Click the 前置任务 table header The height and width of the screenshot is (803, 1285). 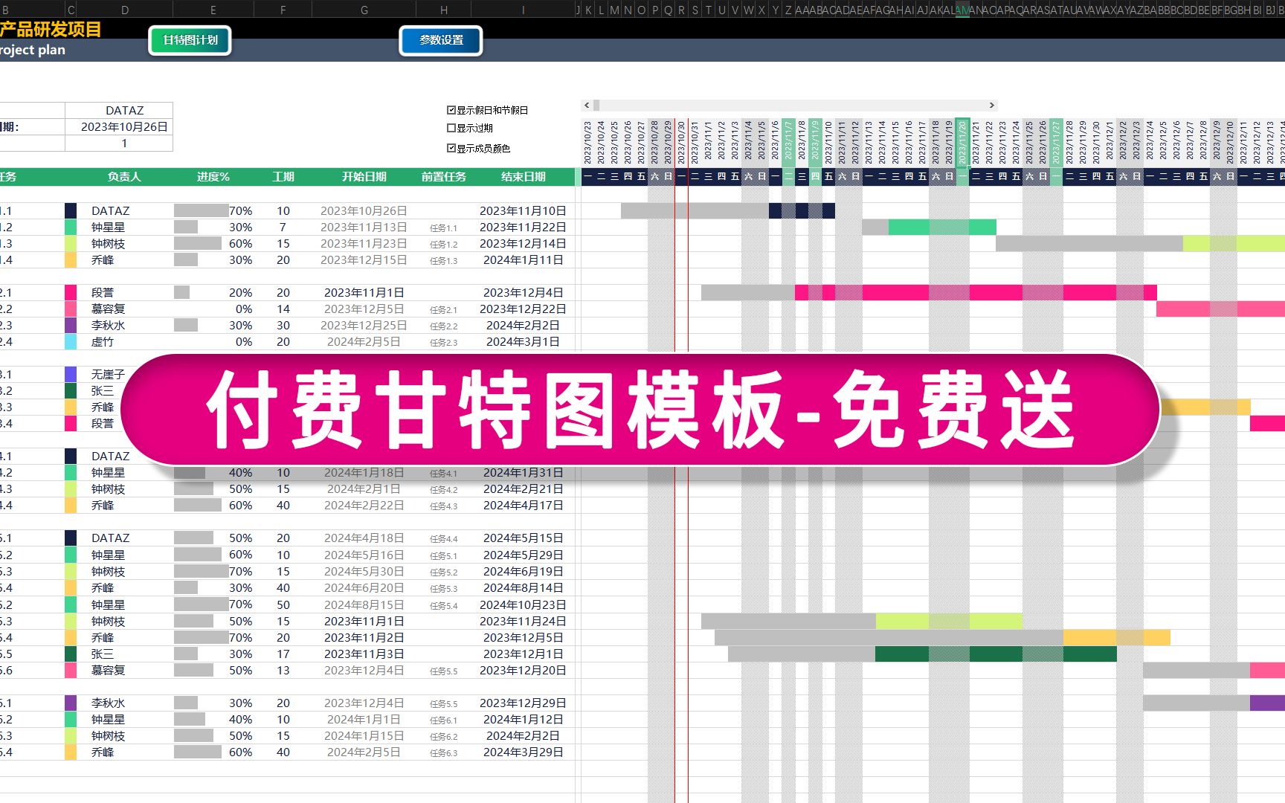tap(444, 177)
